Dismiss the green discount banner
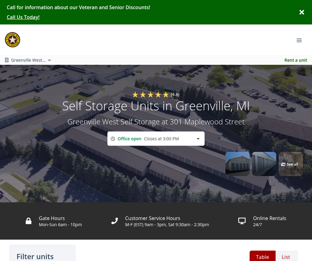 tap(302, 12)
